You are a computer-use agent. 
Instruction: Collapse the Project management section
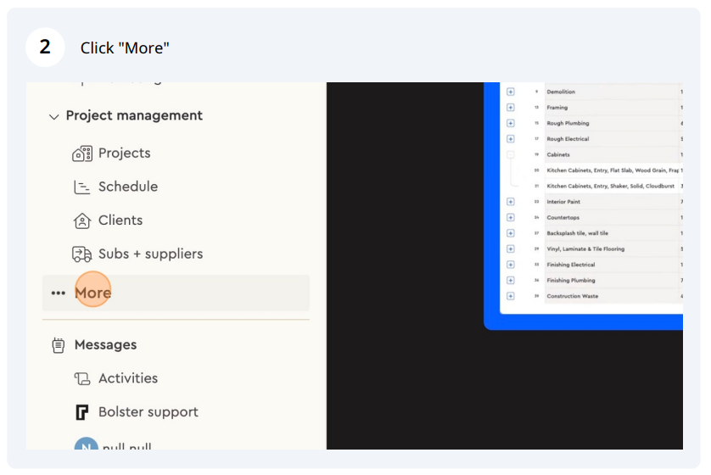tap(54, 116)
